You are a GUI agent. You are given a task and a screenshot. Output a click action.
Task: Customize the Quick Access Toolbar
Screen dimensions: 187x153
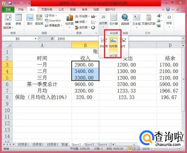tap(29, 4)
